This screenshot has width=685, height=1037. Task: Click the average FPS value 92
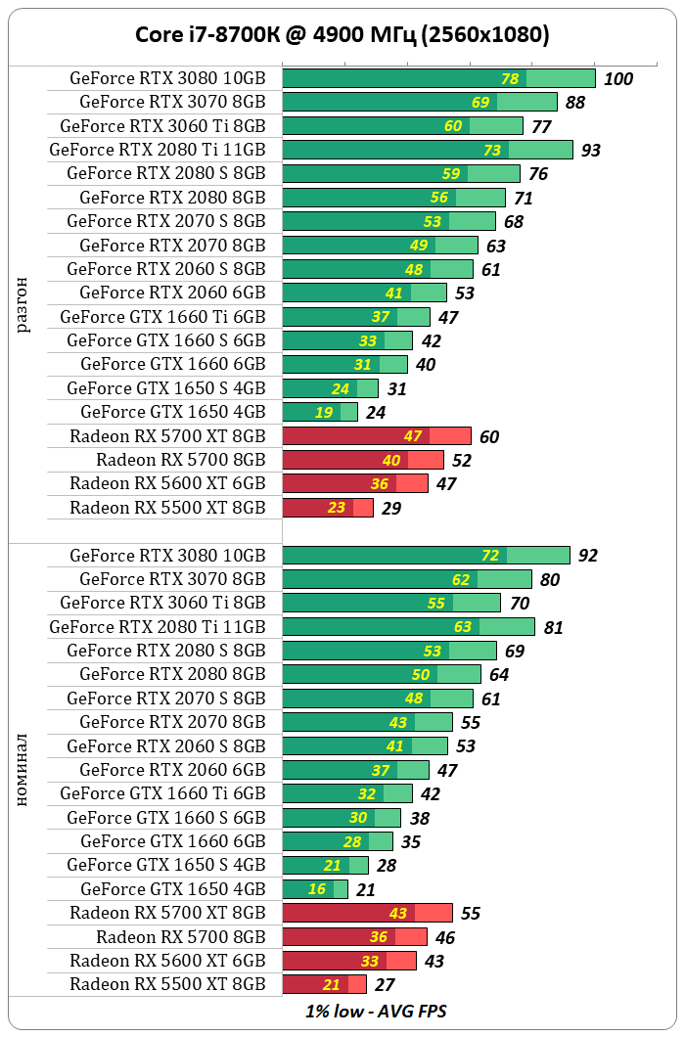coord(587,556)
